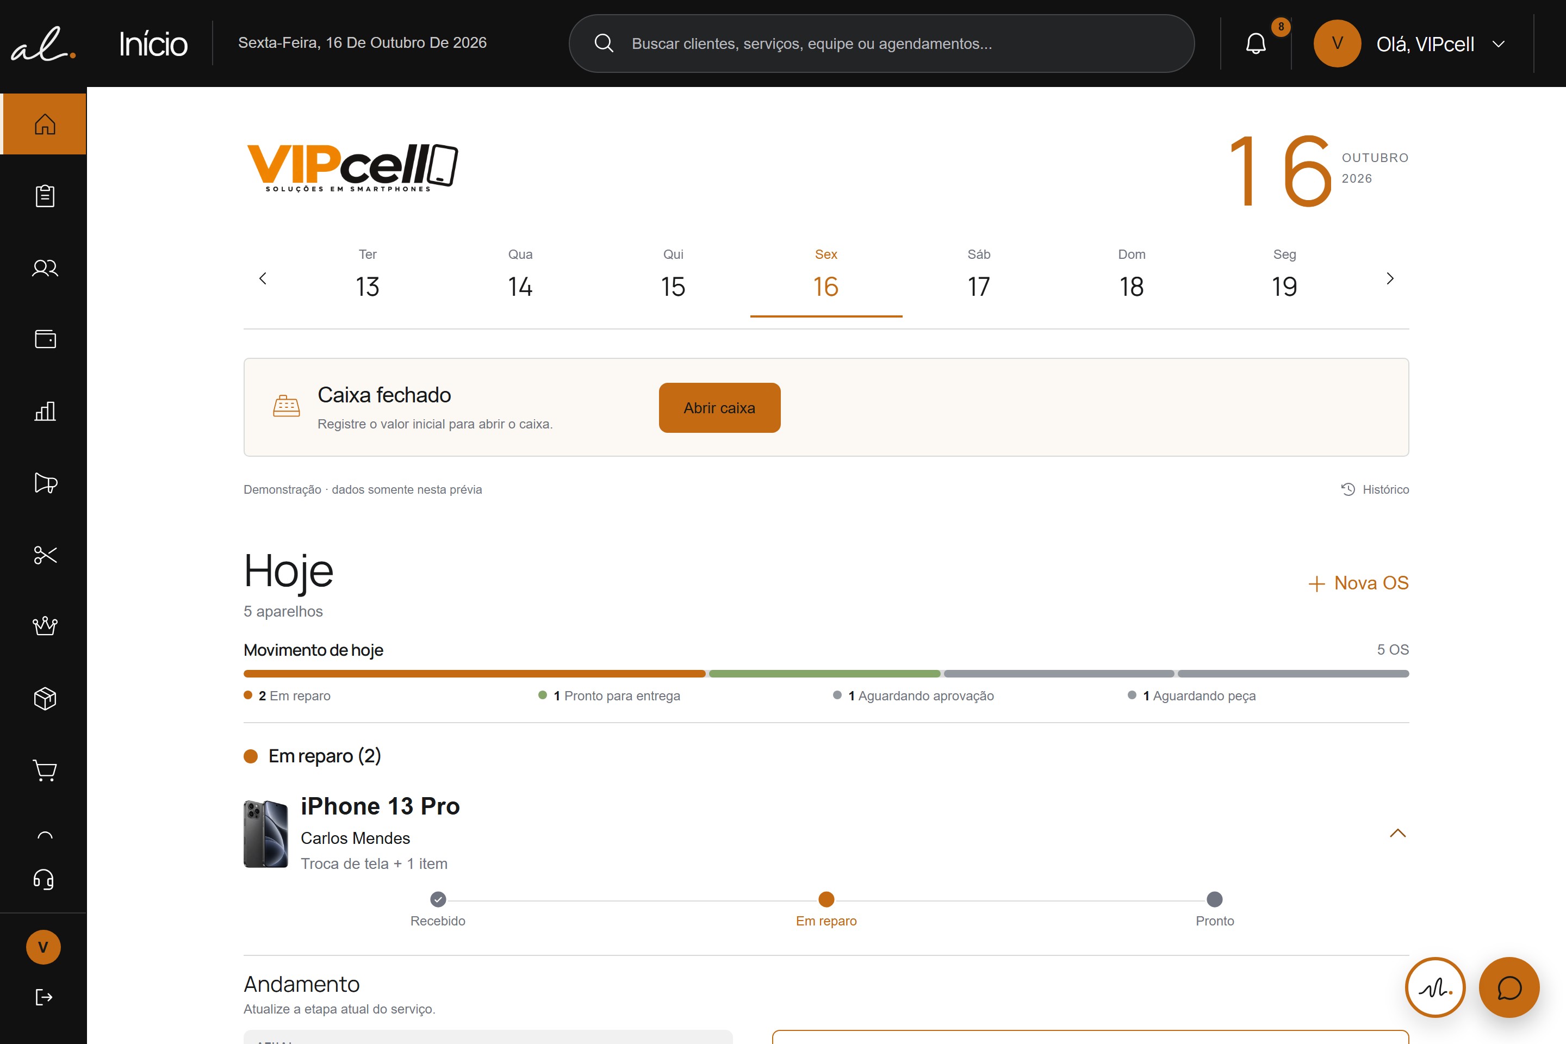Viewport: 1566px width, 1044px height.
Task: Open the megaphone marketing icon
Action: point(45,483)
